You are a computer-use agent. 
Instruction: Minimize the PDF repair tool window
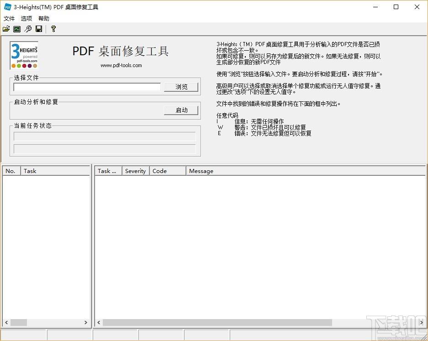375,7
